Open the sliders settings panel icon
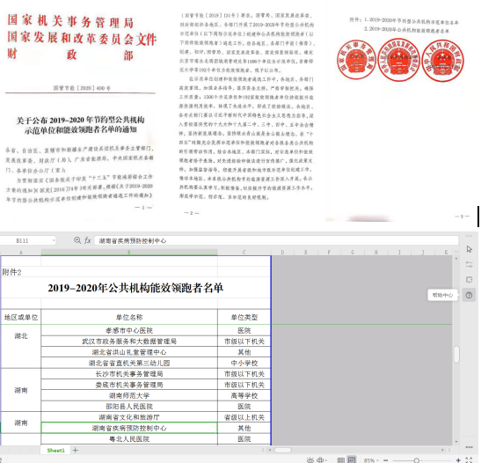 [469, 264]
